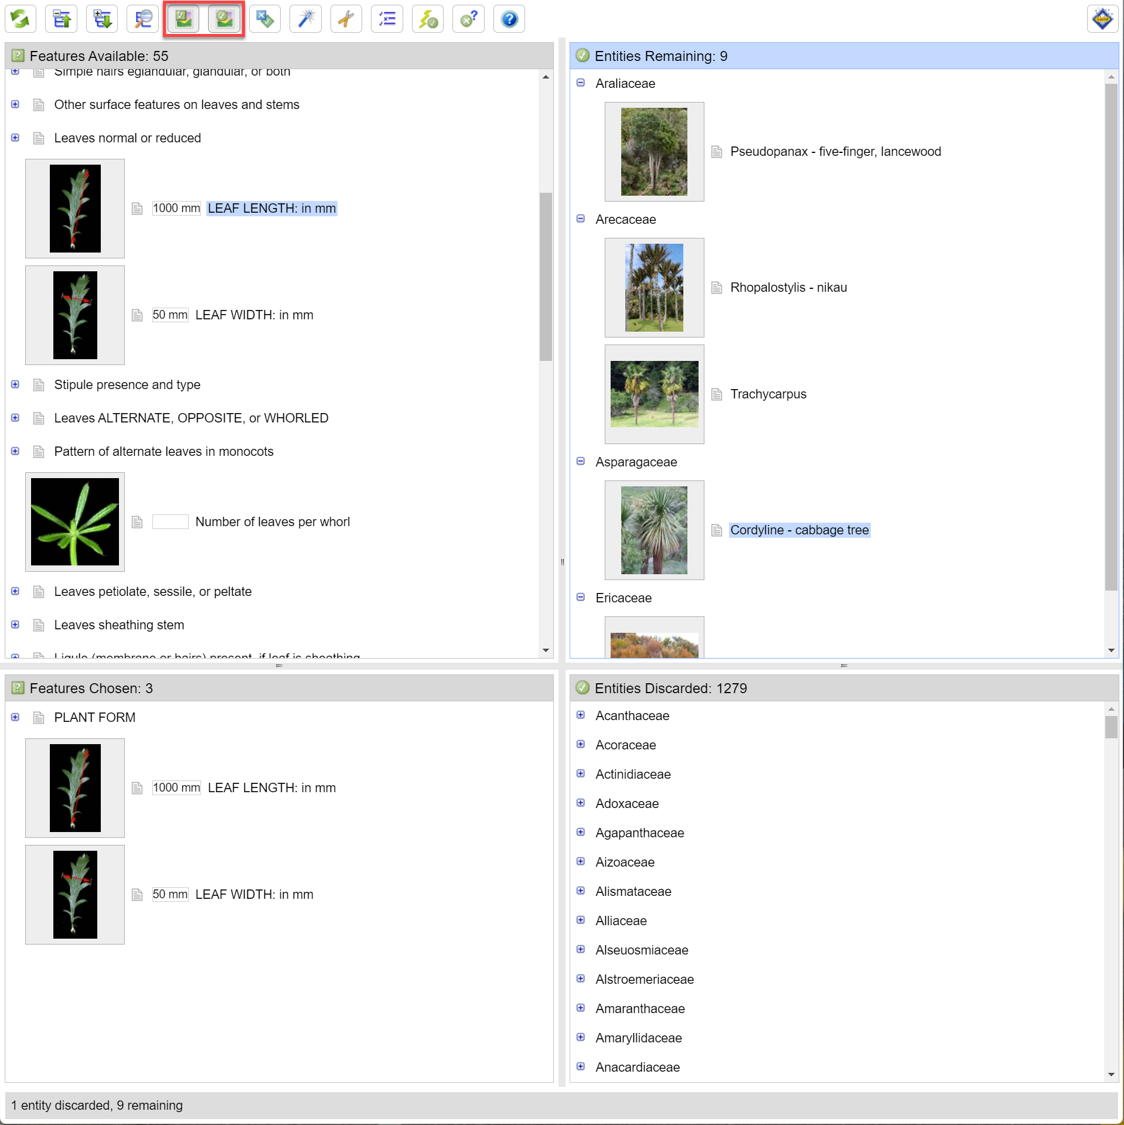
Task: Expand Acanthaceae in discarded entities
Action: pos(581,715)
